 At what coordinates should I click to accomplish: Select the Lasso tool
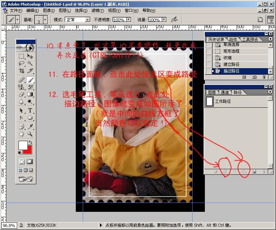(x=22, y=63)
